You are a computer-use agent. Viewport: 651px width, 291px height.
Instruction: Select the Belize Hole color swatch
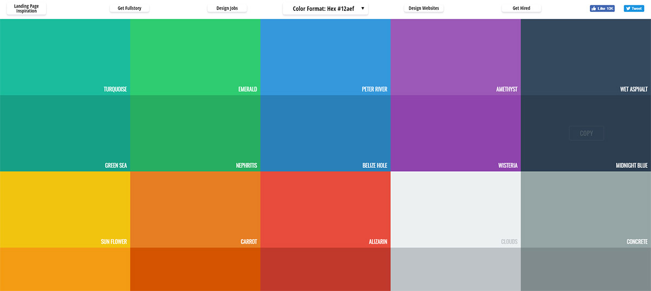[325, 133]
